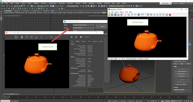
Task: Open image file in IrfanView toolbar
Action: point(109,15)
